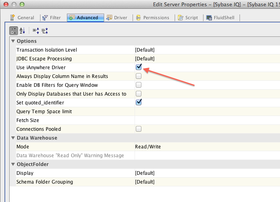
Task: Open the Permissions tab
Action: [153, 18]
